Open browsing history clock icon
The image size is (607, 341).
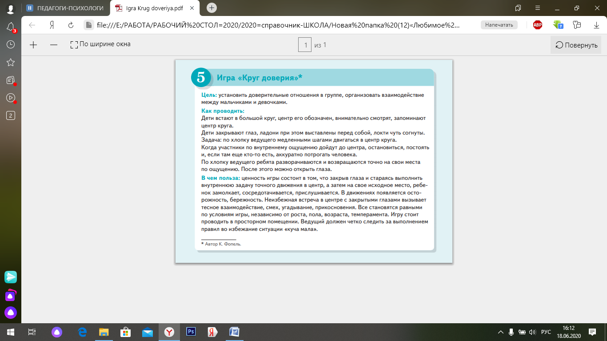(11, 44)
